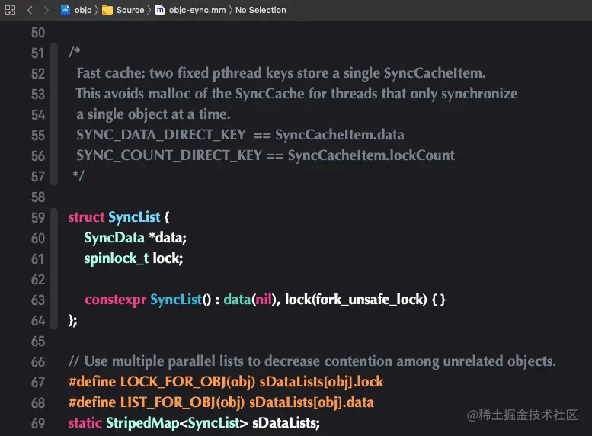This screenshot has width=592, height=436.
Task: Place cursor on "spinlock_t lock;"
Action: [133, 258]
